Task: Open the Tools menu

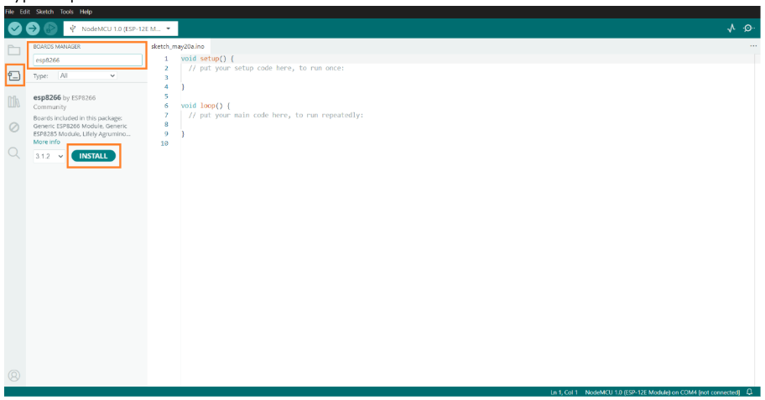Action: coord(66,12)
